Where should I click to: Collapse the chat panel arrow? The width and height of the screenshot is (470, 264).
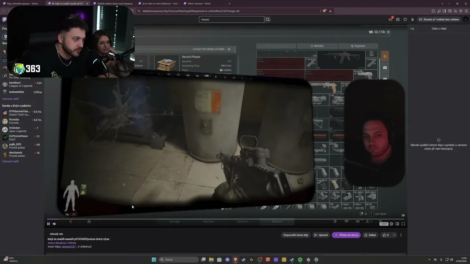[412, 29]
